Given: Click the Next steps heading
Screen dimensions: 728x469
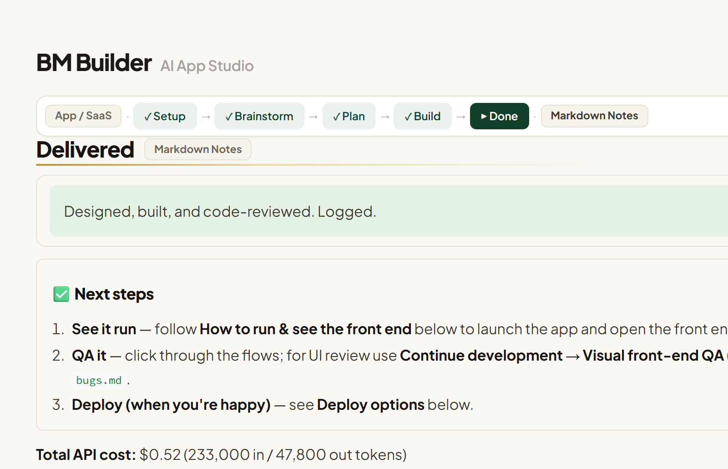Looking at the screenshot, I should coord(114,294).
